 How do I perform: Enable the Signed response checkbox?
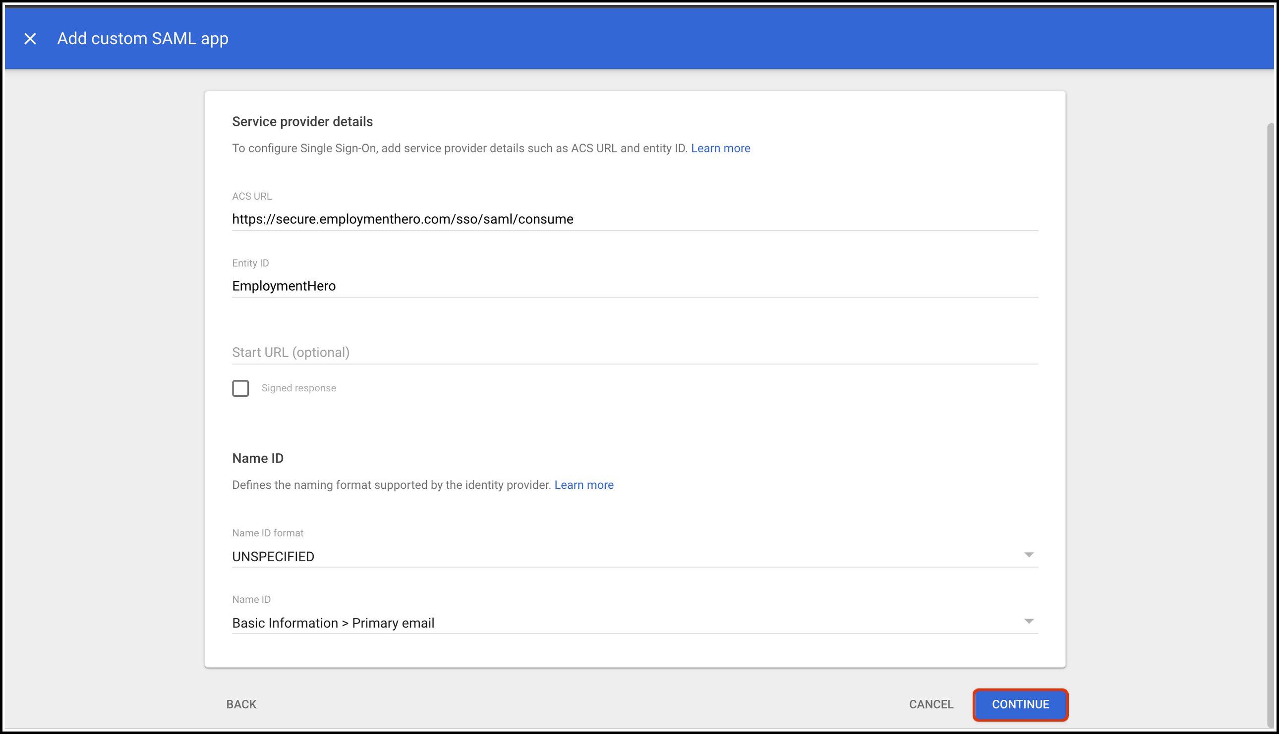tap(240, 388)
